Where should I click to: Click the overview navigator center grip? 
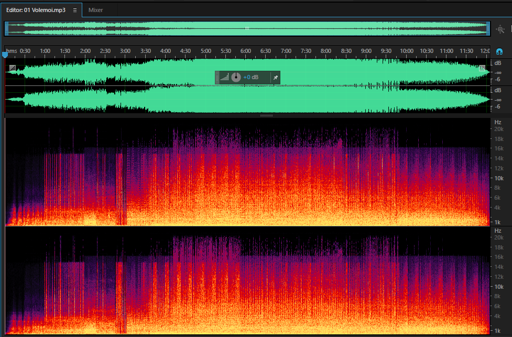(247, 29)
